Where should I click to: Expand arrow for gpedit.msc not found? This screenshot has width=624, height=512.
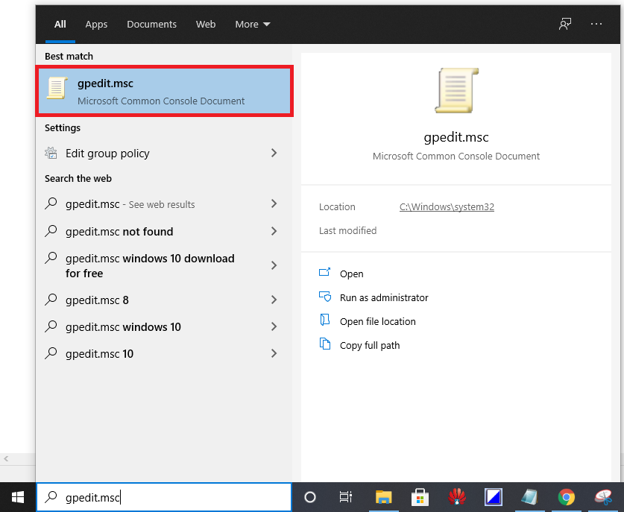click(x=274, y=231)
